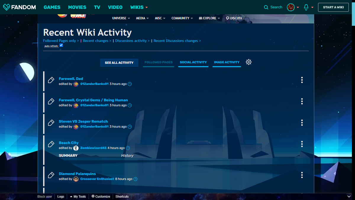
Task: Click the Discuss speech bubble icon
Action: pyautogui.click(x=227, y=18)
